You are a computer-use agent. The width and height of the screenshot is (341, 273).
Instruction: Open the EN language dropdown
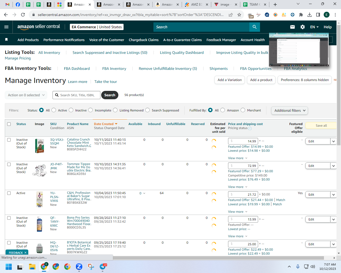tap(314, 27)
